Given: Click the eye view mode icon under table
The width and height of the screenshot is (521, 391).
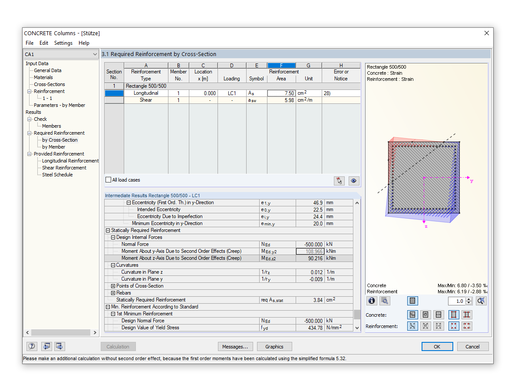Looking at the screenshot, I should [x=354, y=181].
